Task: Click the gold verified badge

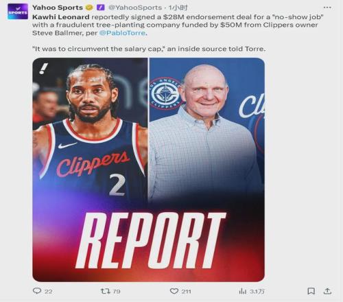Action: (89, 8)
